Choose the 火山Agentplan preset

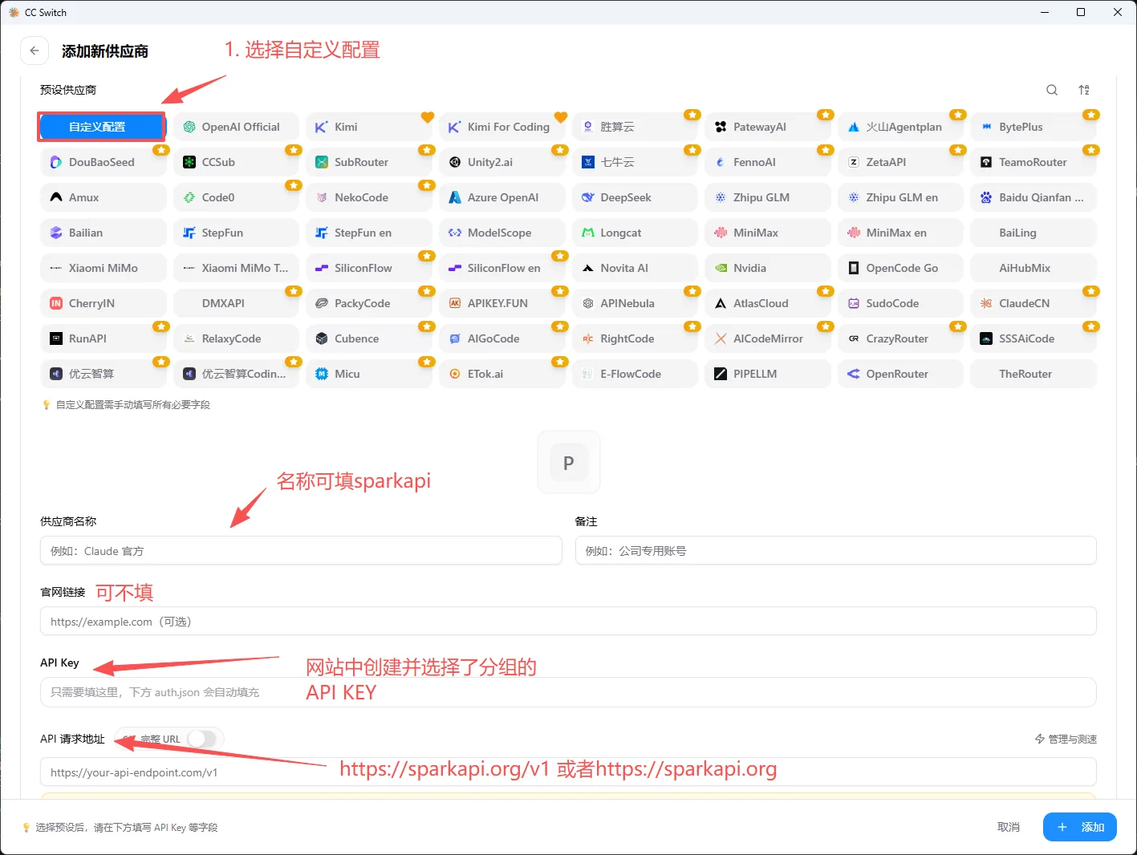[900, 127]
